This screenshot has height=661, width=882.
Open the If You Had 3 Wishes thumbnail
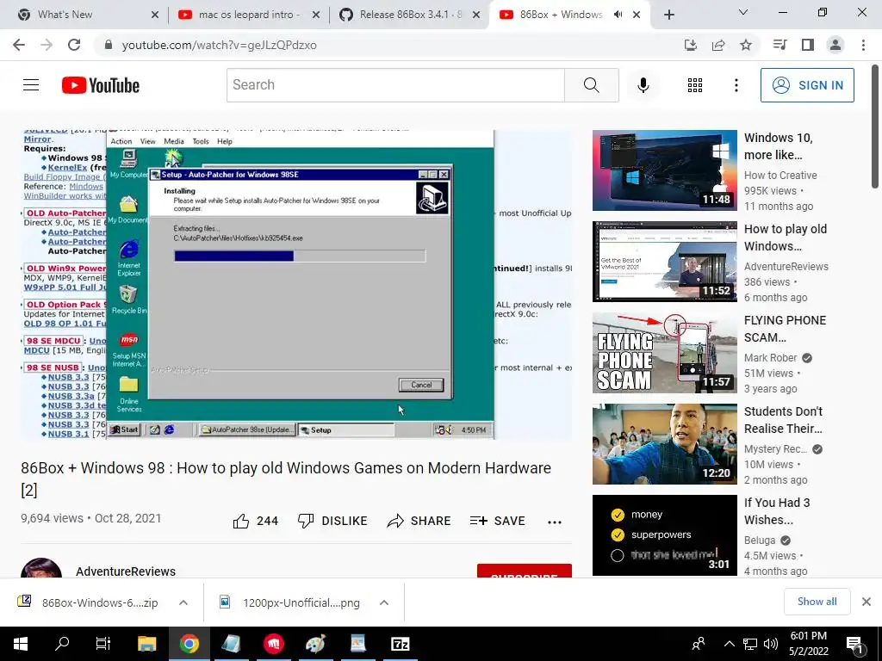664,535
